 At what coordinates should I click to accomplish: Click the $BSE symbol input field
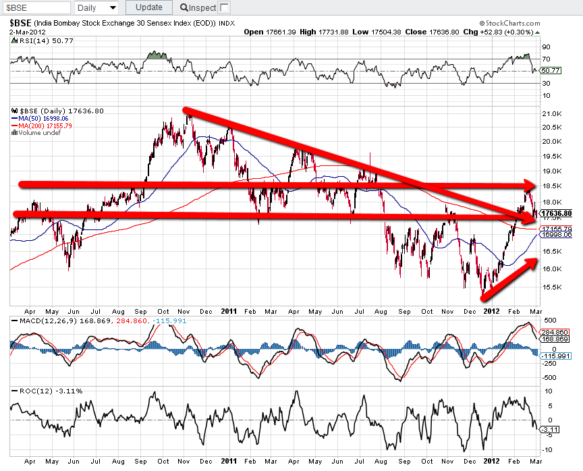tap(36, 7)
